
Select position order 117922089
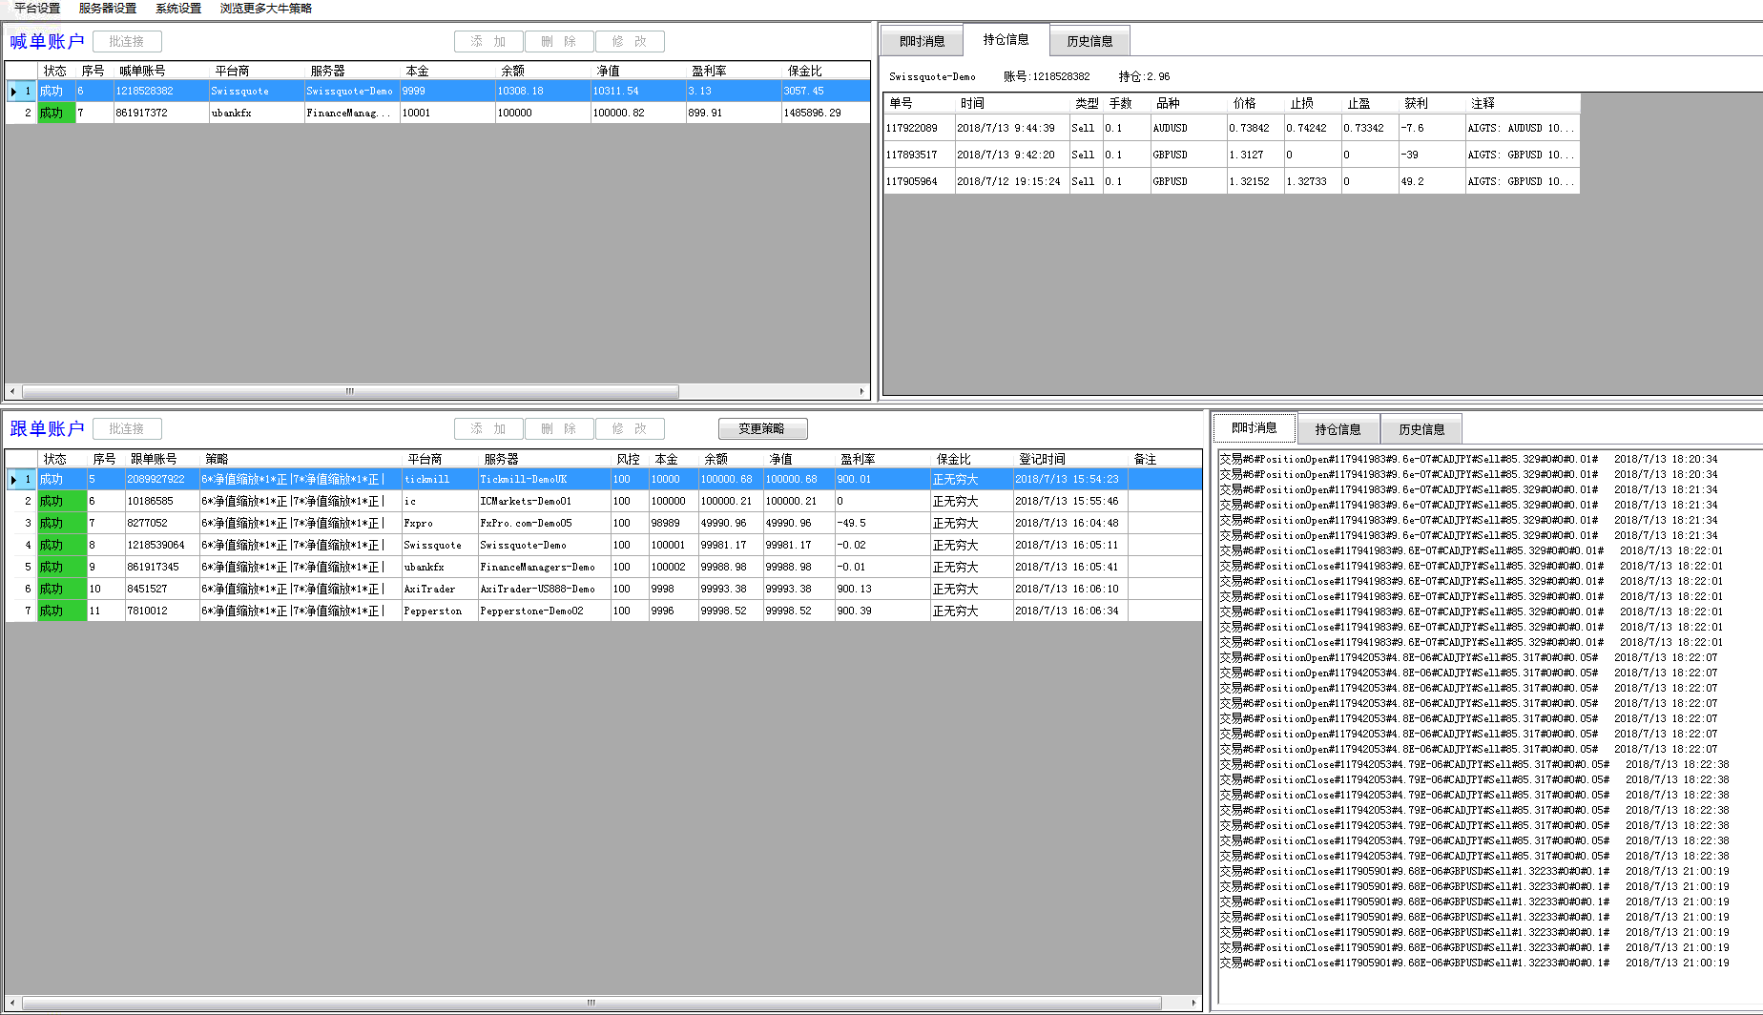point(919,128)
